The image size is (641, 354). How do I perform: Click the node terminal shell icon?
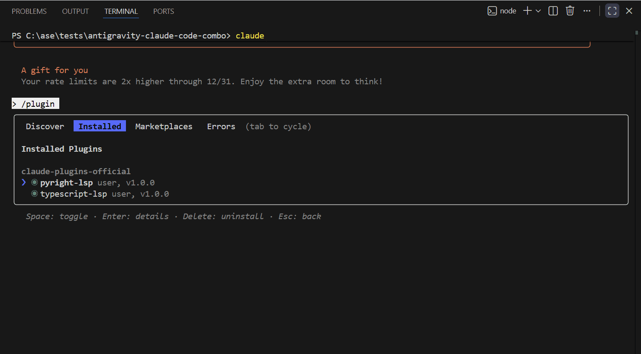click(492, 11)
